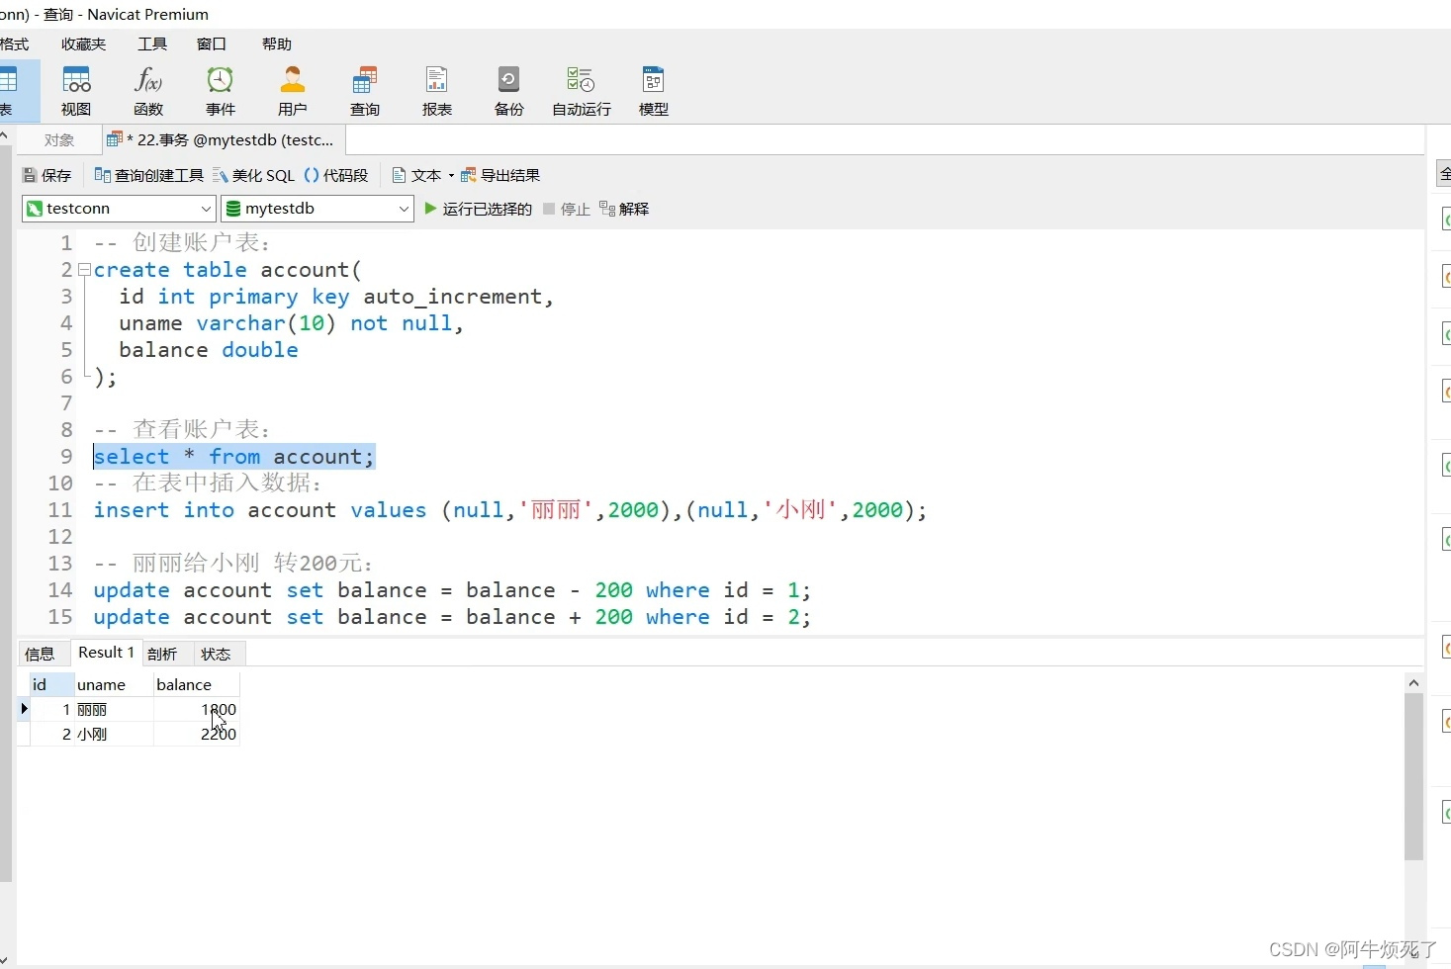
Task: Select the 小刚 cell in results
Action: 114,734
